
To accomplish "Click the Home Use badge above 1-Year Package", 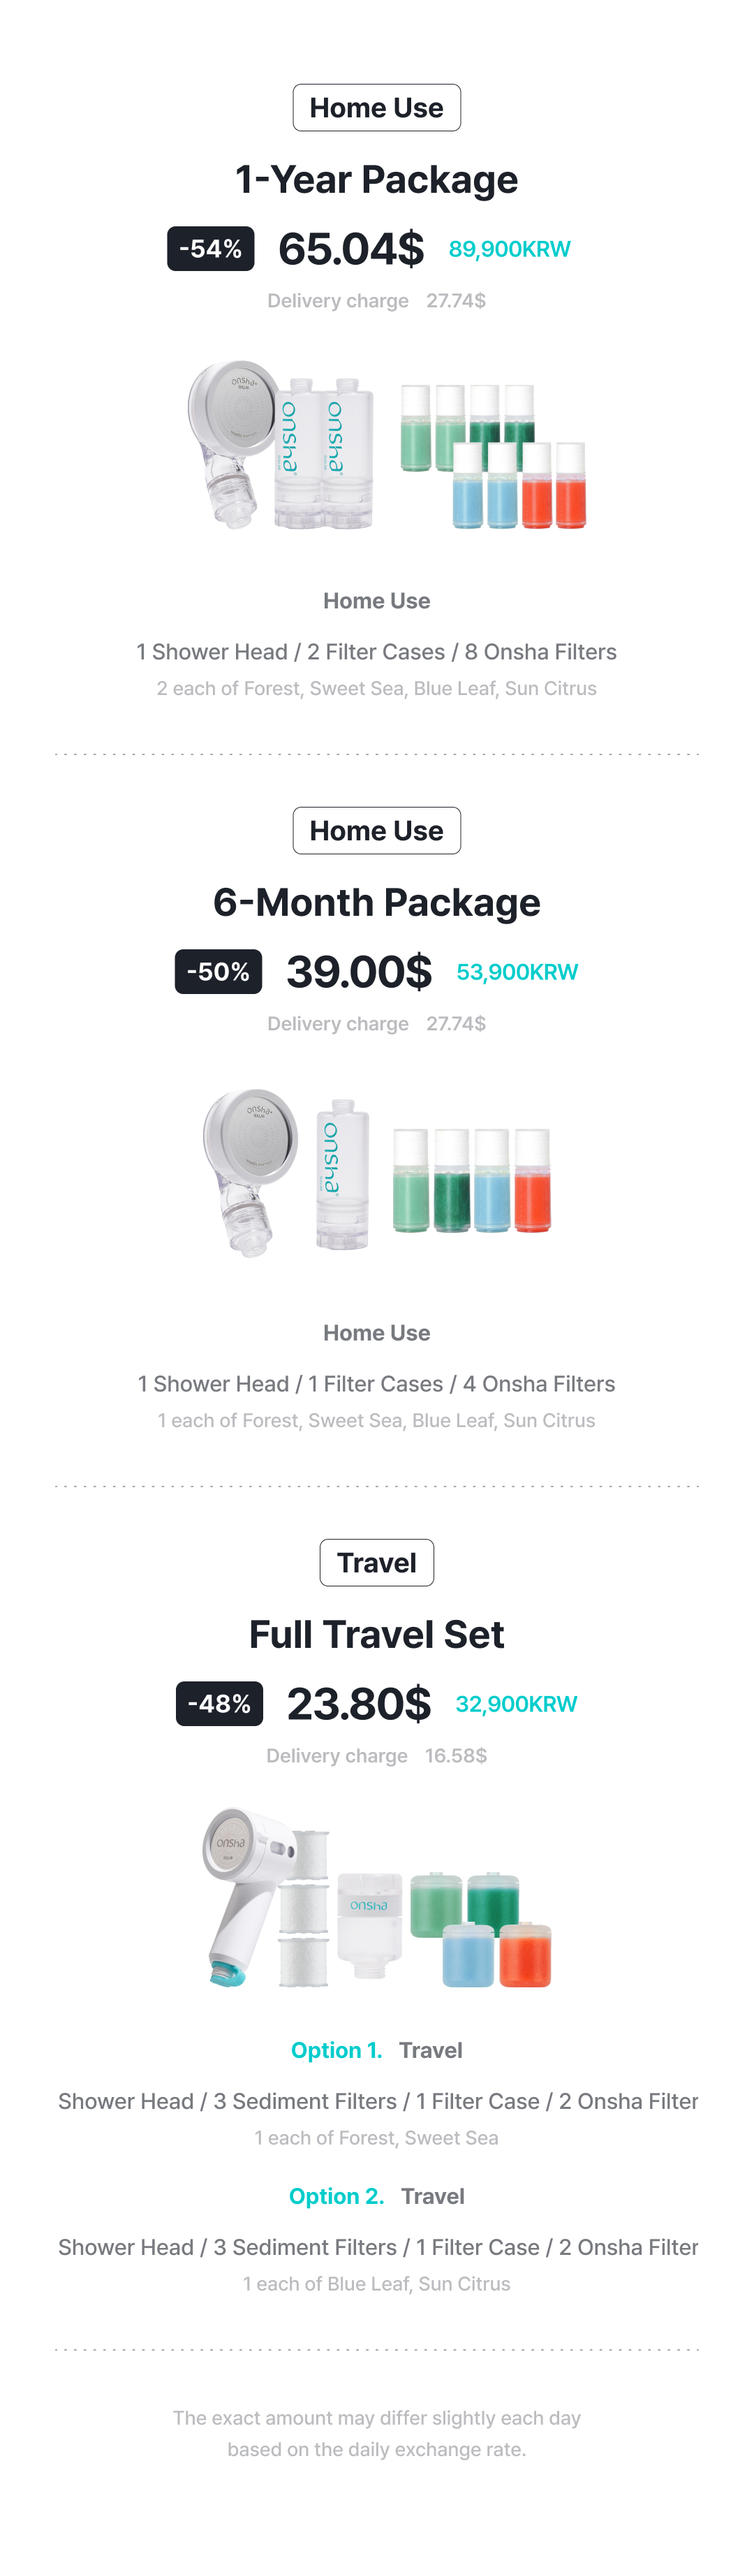I will tap(376, 108).
